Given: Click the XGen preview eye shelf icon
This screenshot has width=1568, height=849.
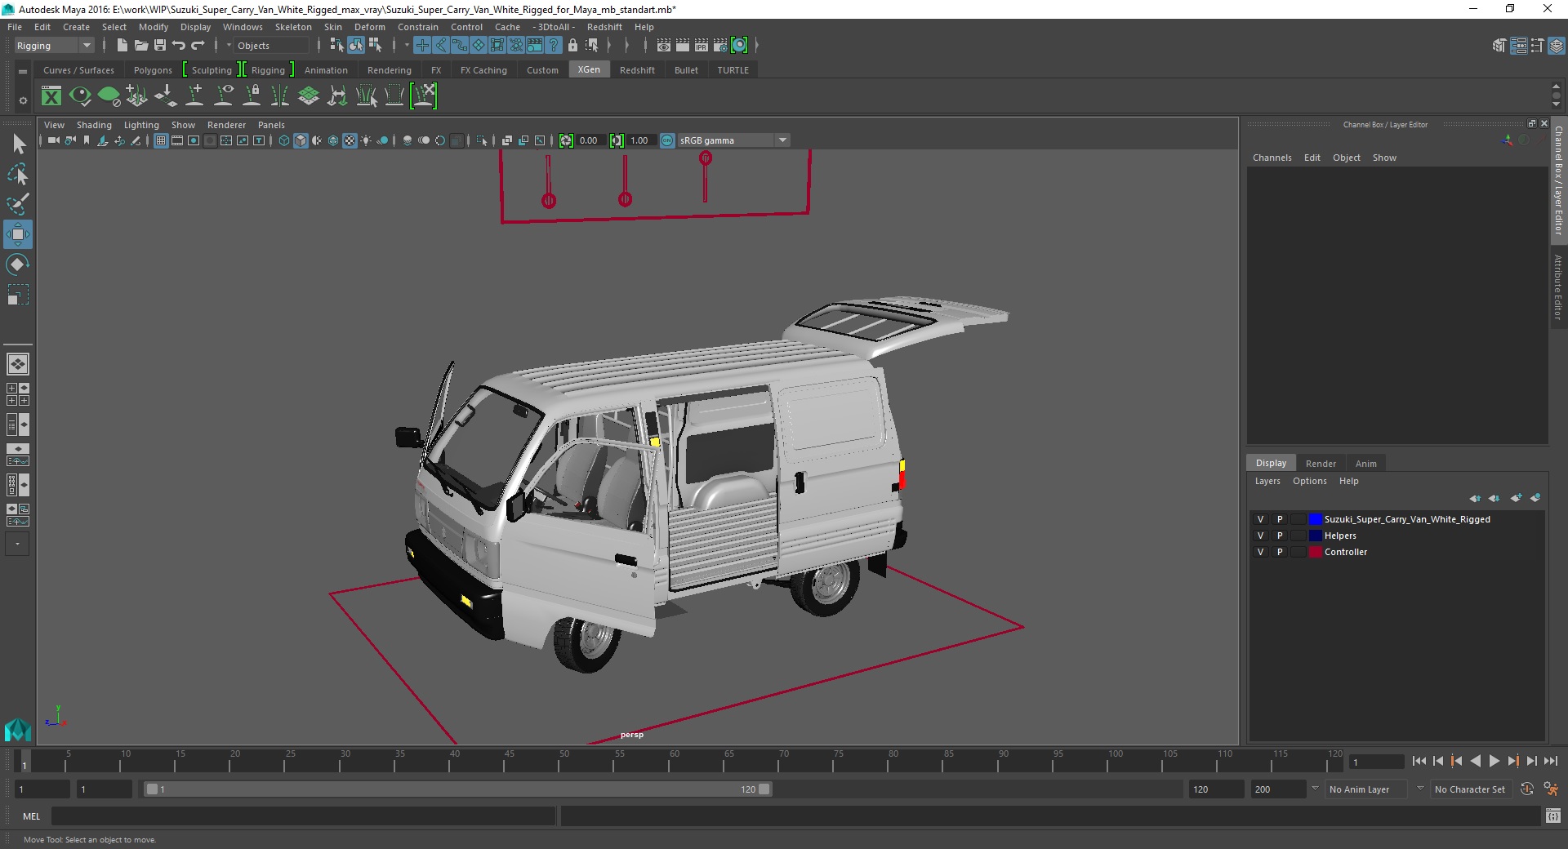Looking at the screenshot, I should pyautogui.click(x=80, y=96).
